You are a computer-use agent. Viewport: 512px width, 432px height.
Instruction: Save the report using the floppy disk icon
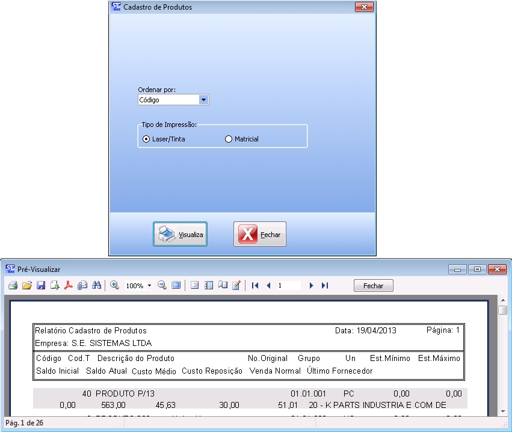coord(41,286)
